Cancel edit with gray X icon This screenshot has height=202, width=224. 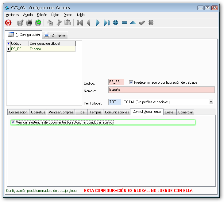[x=151, y=23]
